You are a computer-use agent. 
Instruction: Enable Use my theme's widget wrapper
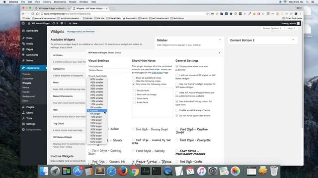point(177,84)
